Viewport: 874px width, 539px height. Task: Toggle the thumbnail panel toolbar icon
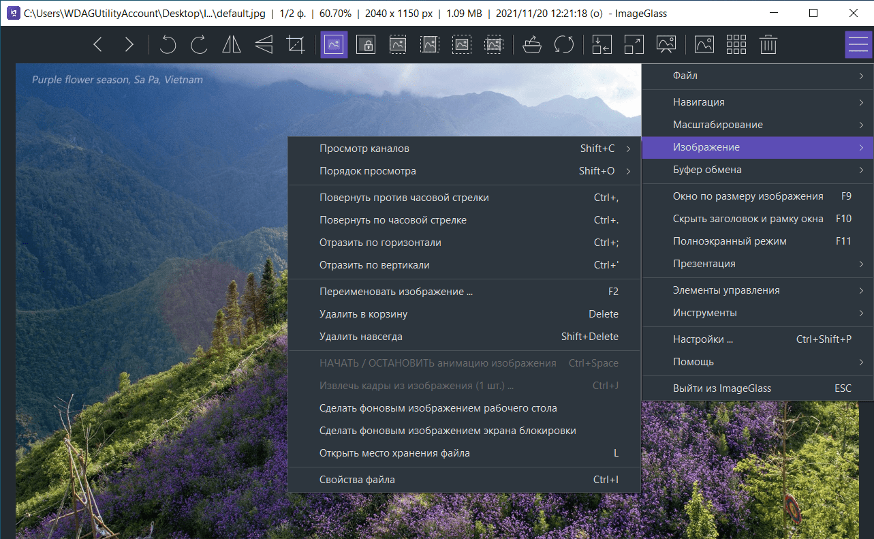(x=704, y=45)
